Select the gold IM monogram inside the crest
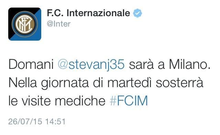Viewport: 220px width, 135px height. (25, 24)
